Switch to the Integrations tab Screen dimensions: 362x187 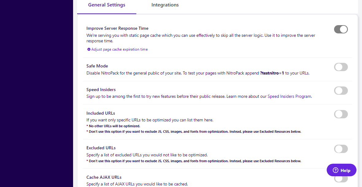click(165, 5)
